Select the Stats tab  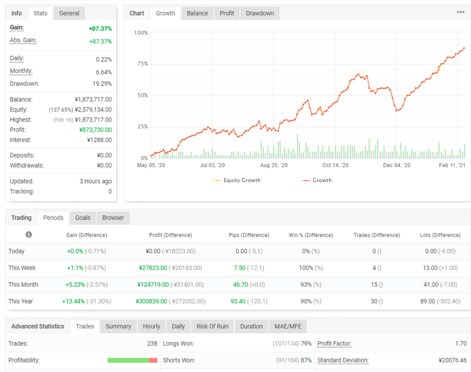tap(40, 13)
